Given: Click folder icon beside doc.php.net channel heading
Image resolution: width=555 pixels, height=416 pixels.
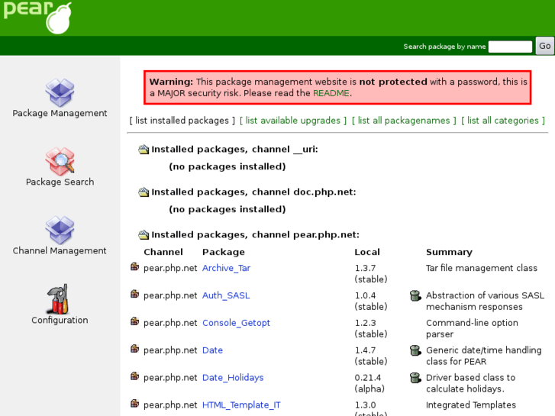Looking at the screenshot, I should tap(144, 192).
